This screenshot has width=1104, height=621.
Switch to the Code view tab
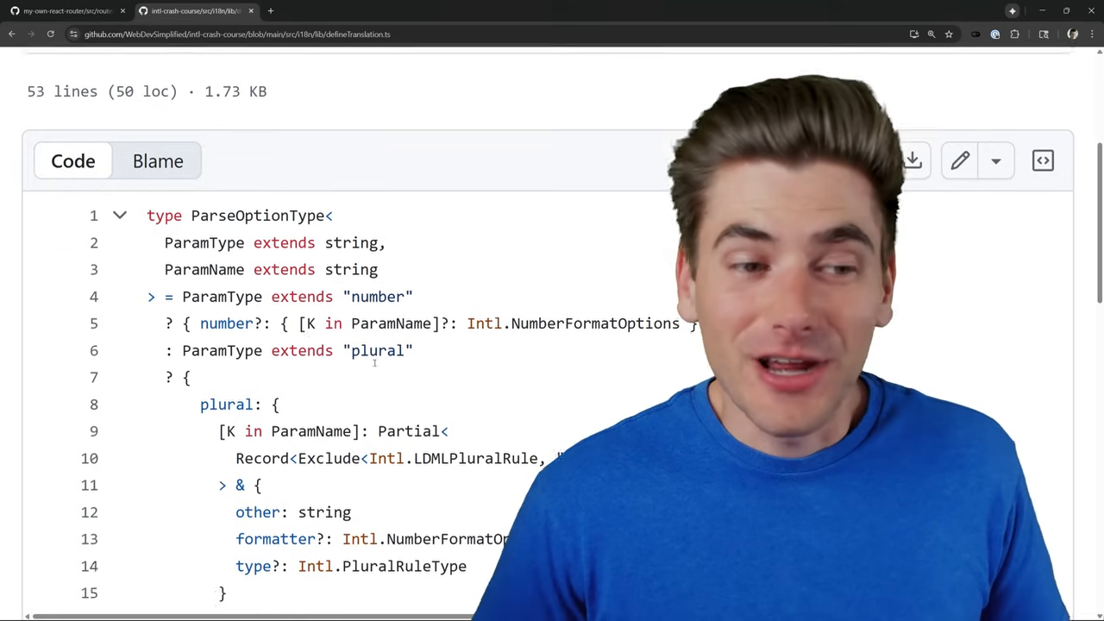click(73, 161)
